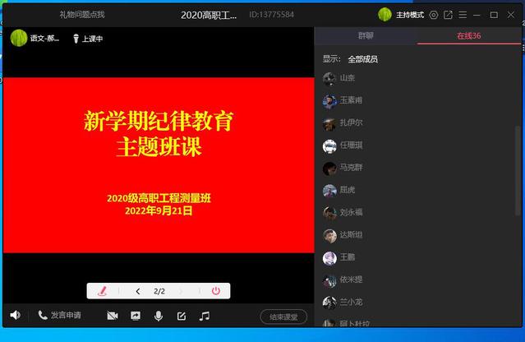Switch to the 在线36 tab

point(469,36)
